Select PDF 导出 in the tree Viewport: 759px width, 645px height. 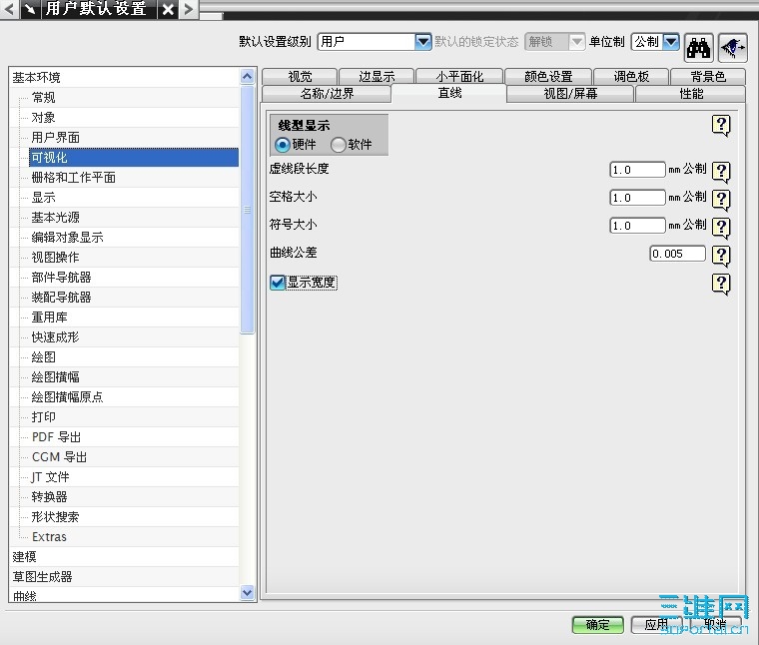coord(56,437)
